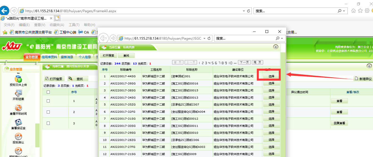Screen dimensions: 373x157
Task: Click 查找 in background list page
Action: pyautogui.click(x=77, y=79)
